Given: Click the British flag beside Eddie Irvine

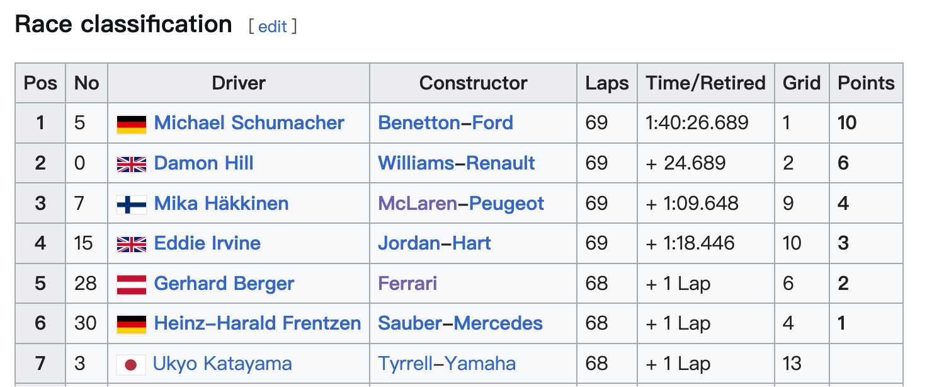Looking at the screenshot, I should tap(132, 244).
